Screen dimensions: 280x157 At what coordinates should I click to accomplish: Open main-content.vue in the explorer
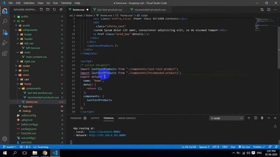36,57
